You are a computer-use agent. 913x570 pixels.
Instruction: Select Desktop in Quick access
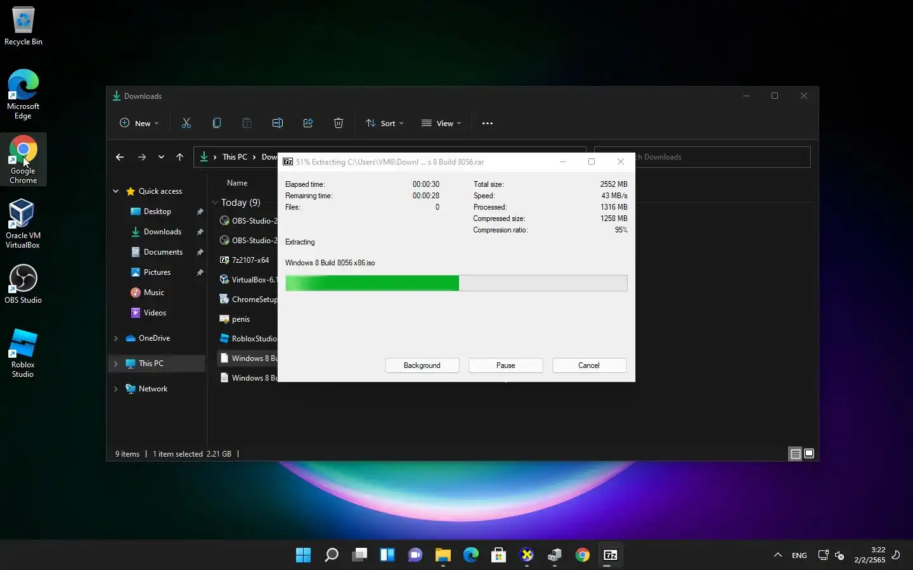coord(157,212)
